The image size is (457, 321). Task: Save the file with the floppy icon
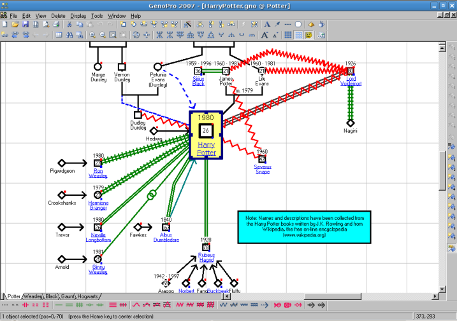pyautogui.click(x=25, y=25)
